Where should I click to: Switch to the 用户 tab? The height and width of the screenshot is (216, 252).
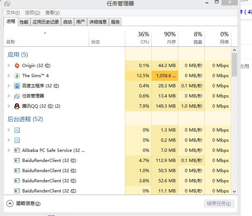81,22
